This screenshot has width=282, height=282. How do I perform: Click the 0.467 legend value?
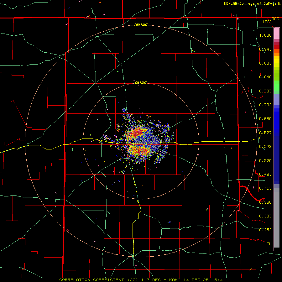click(x=265, y=175)
